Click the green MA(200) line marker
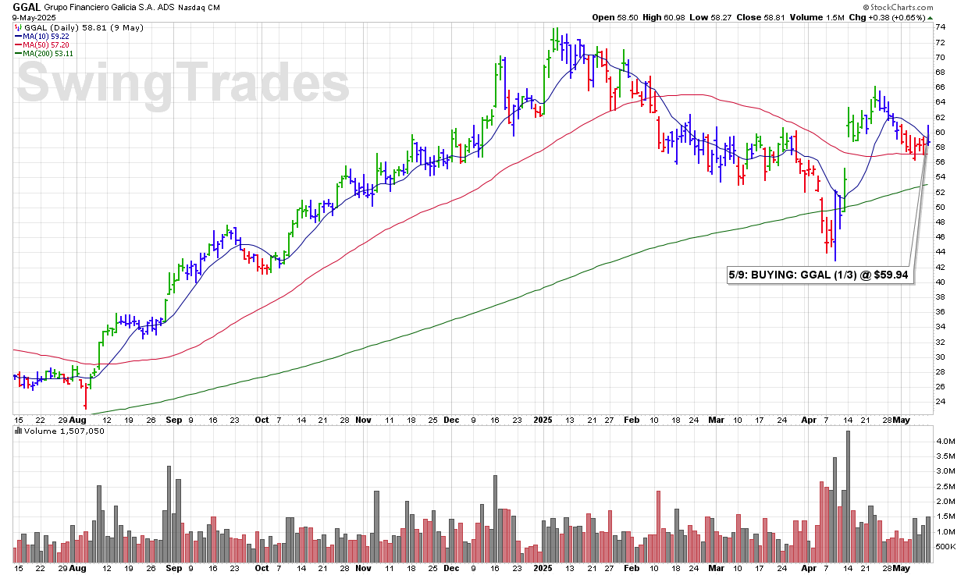Screen dimensions: 968x575 pos(18,53)
